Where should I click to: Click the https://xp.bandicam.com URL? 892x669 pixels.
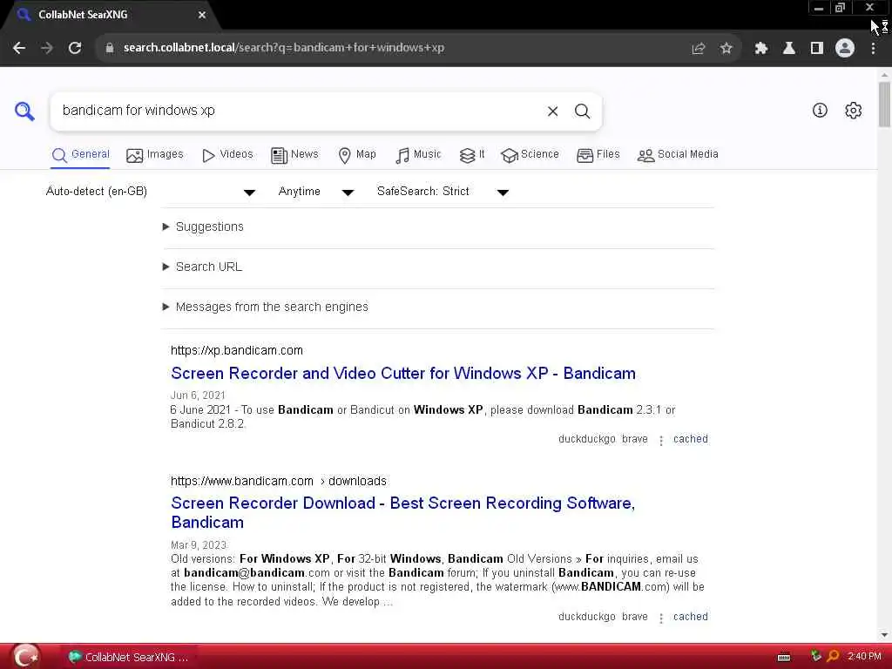point(237,350)
